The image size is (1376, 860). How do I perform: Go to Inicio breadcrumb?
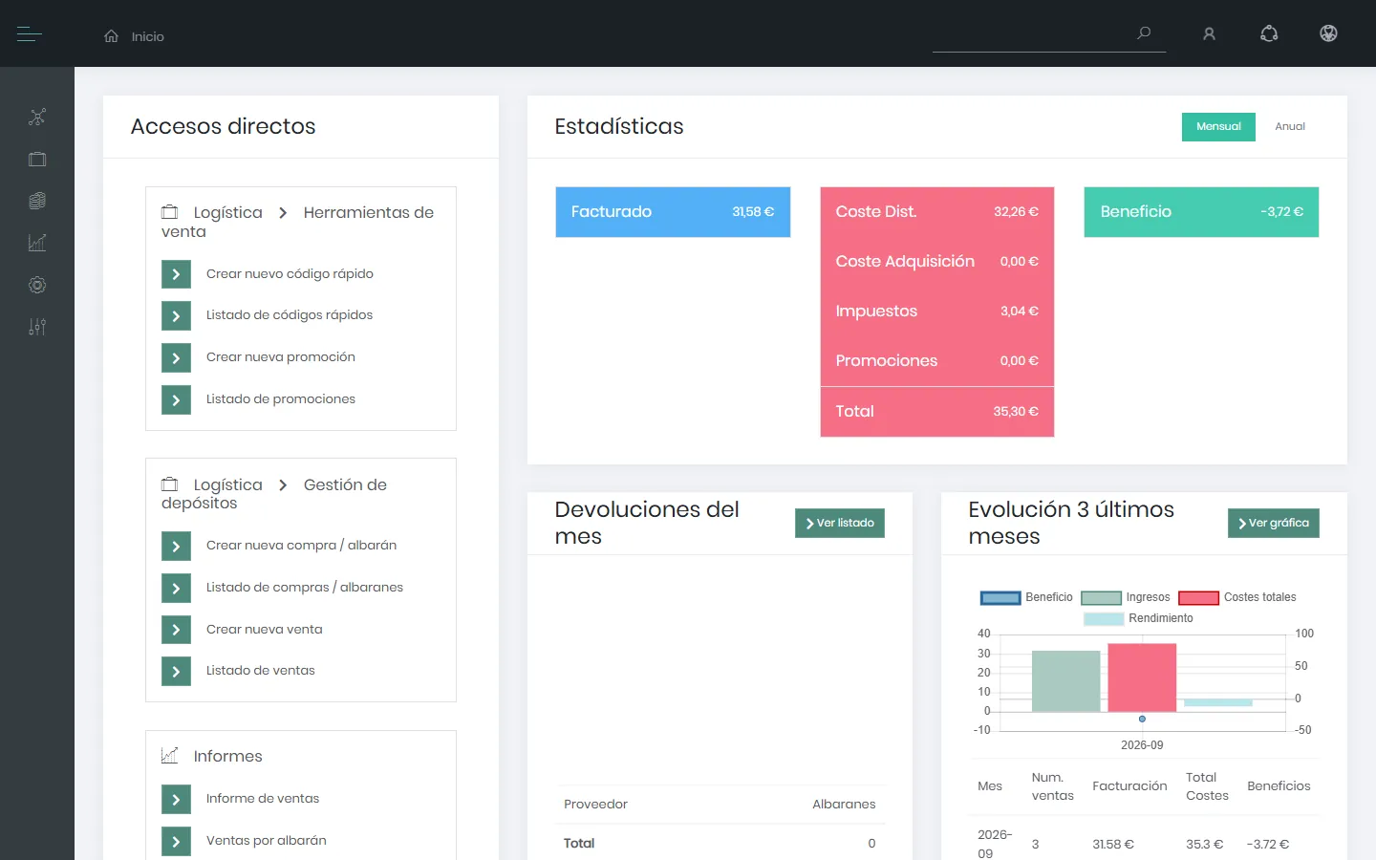click(148, 36)
